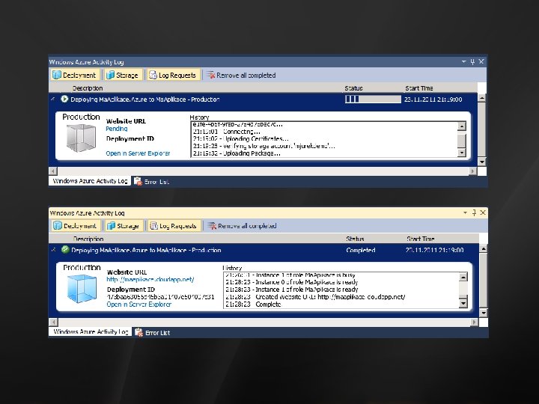Click the gray Production cube image in upper panel
539x404 pixels.
(81, 138)
